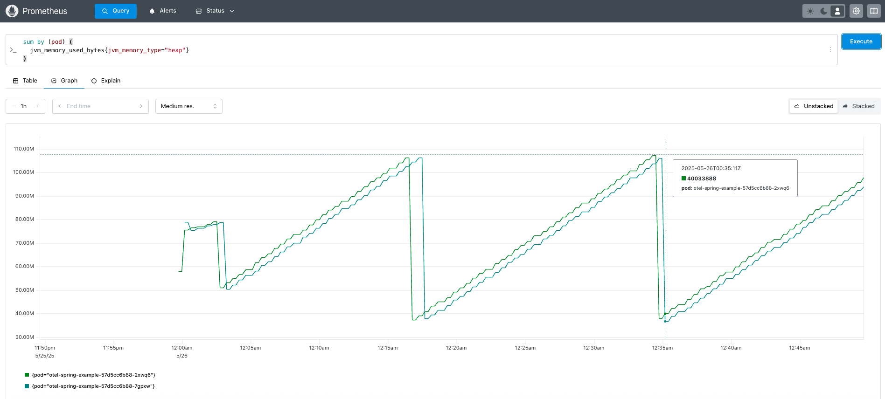Click legend swatch for pod 7gpxw
The width and height of the screenshot is (885, 399).
[x=27, y=386]
